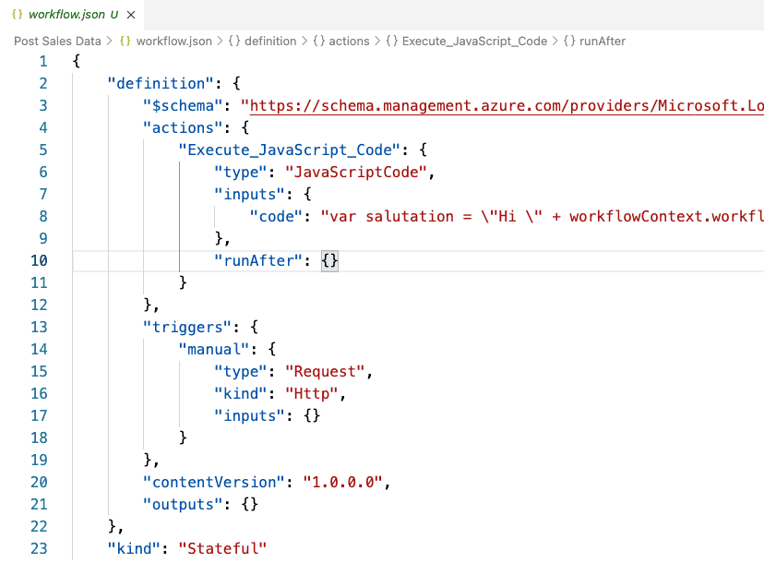The width and height of the screenshot is (764, 563).
Task: Click the braces icon before workflow.json breadcrumb
Action: 125,42
